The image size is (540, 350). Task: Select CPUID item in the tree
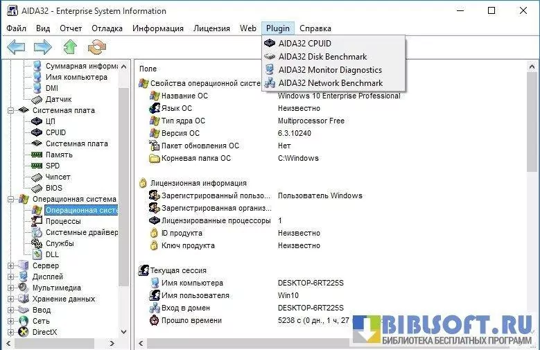click(55, 132)
